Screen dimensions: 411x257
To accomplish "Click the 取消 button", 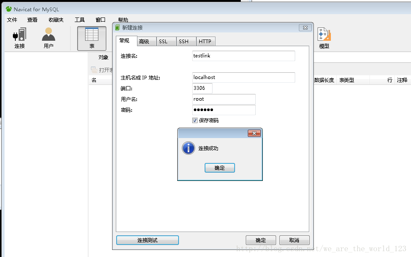I will click(x=294, y=240).
